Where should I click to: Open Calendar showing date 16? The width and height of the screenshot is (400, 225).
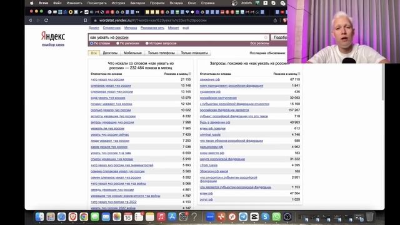click(x=127, y=217)
